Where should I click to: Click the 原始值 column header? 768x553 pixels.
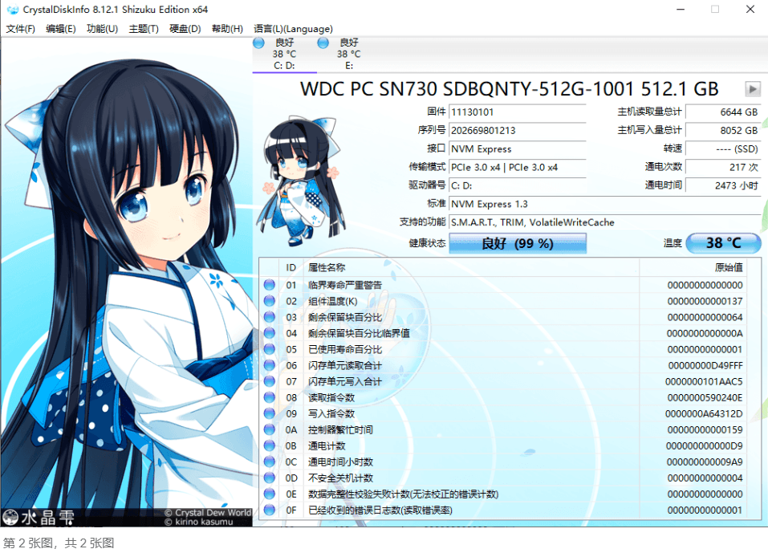[x=693, y=267]
